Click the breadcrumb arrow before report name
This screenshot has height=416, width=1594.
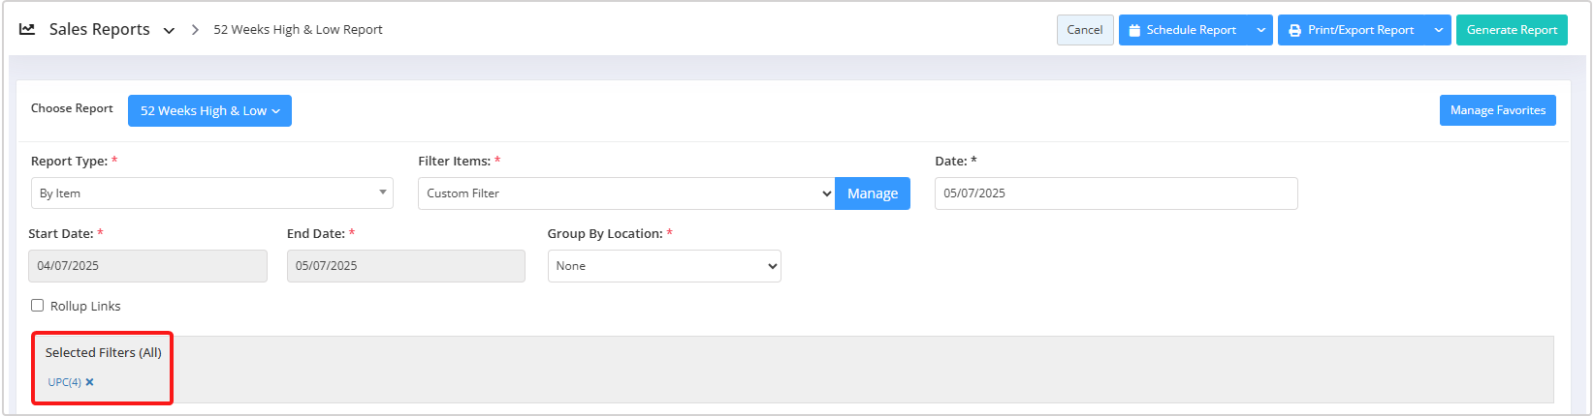pyautogui.click(x=195, y=30)
